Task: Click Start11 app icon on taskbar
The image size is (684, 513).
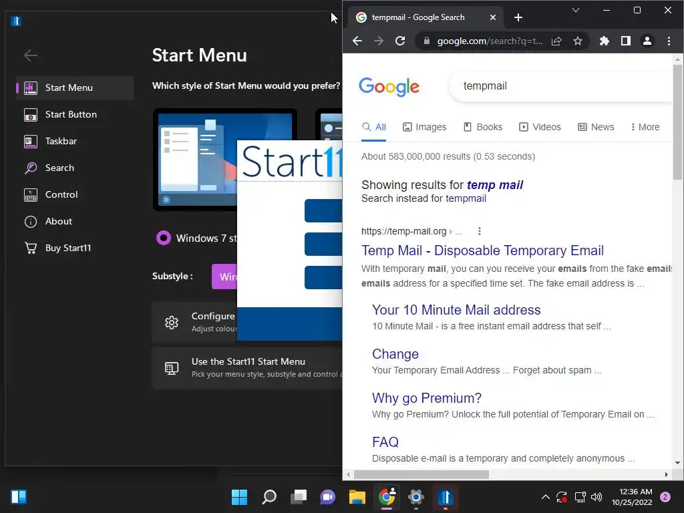Action: (x=446, y=497)
